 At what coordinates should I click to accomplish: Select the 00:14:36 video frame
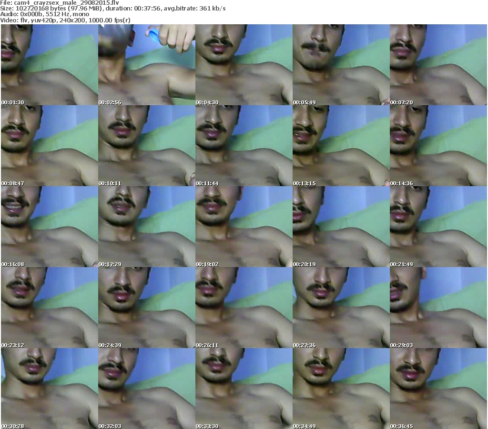click(438, 146)
